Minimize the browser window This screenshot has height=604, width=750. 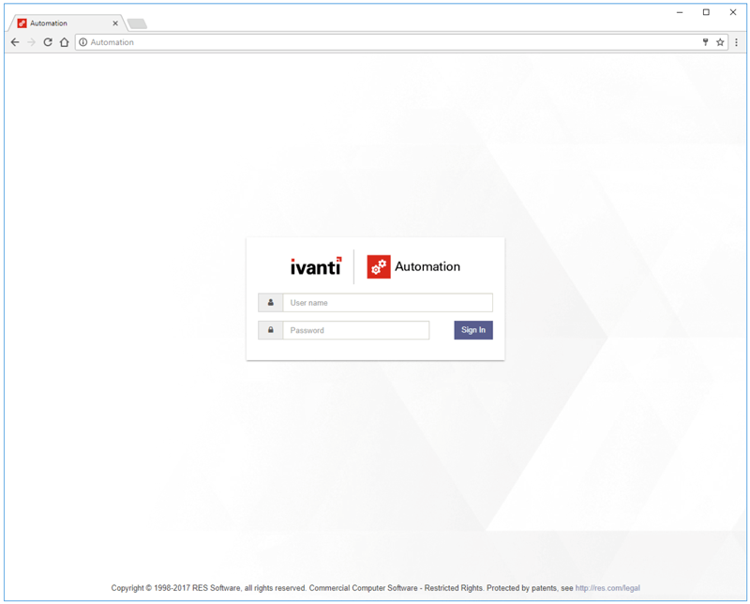(680, 12)
